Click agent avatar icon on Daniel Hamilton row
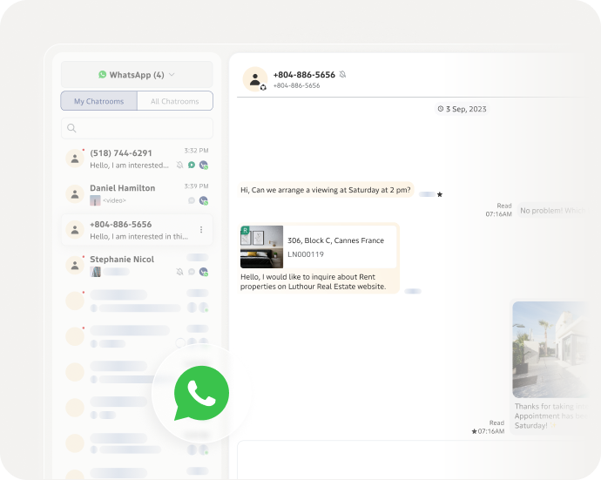 pyautogui.click(x=203, y=200)
